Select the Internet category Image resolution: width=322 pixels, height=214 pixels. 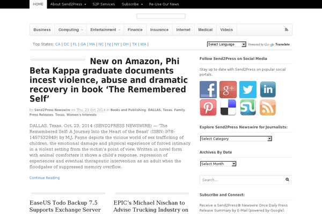[183, 30]
